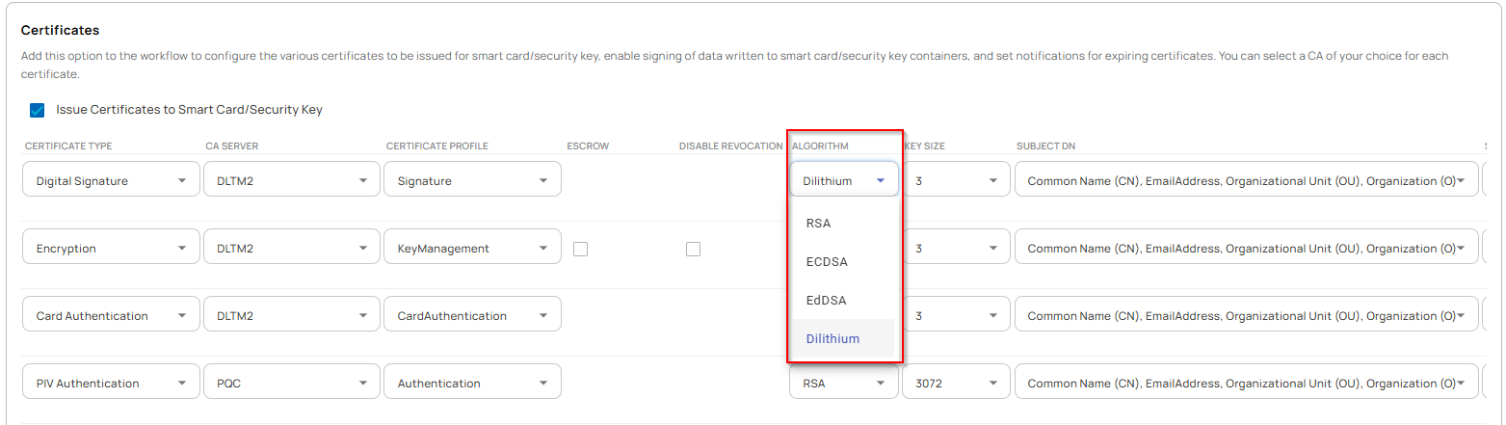1506x425 pixels.
Task: Open Authentication certificate profile dropdown
Action: coord(472,383)
